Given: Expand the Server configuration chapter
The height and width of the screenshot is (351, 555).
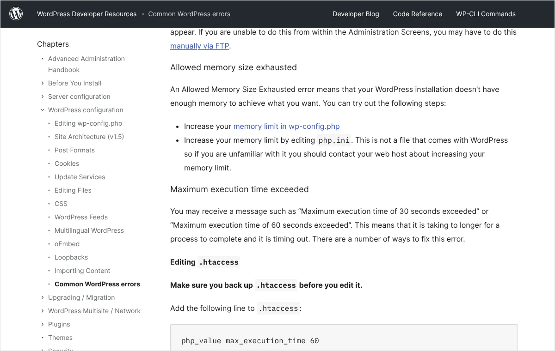Looking at the screenshot, I should pyautogui.click(x=43, y=97).
